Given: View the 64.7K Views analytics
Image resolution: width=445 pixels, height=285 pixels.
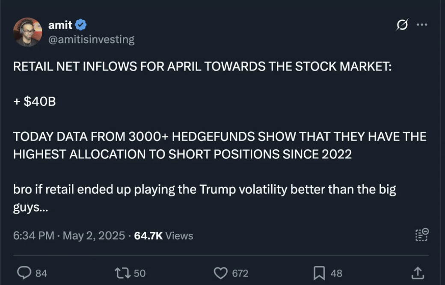Looking at the screenshot, I should point(163,236).
